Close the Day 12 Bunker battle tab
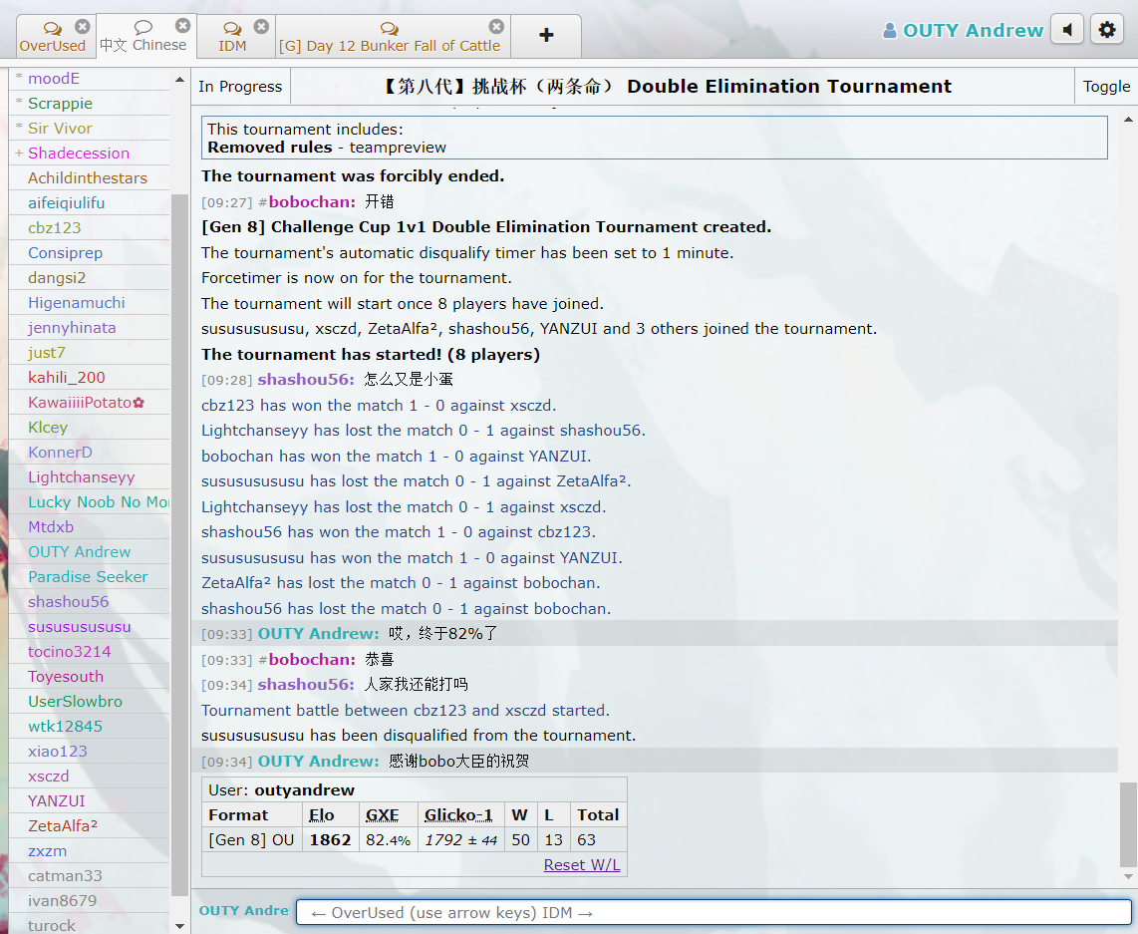The image size is (1138, 934). [x=496, y=27]
